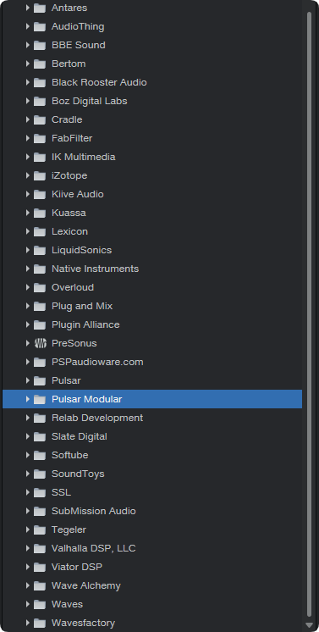
Task: Click the folder icon beside Native Instruments
Action: tap(40, 269)
